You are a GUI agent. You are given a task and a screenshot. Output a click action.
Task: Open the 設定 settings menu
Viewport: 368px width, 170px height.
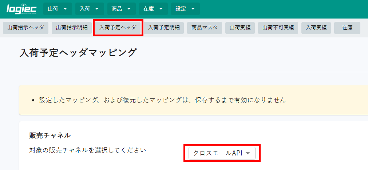click(185, 9)
